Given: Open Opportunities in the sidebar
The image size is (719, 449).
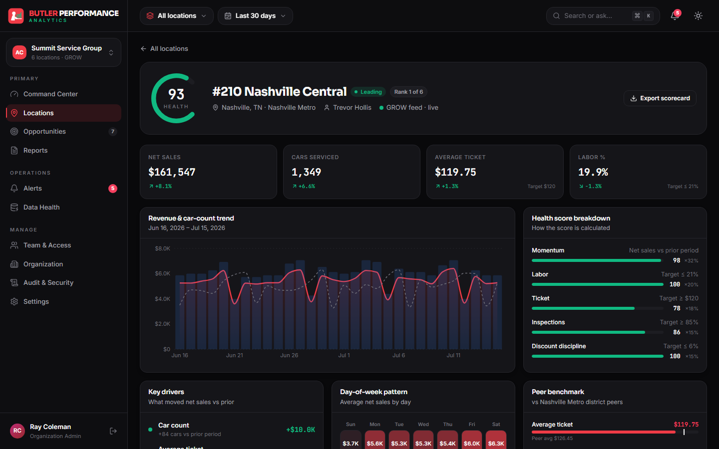Looking at the screenshot, I should pyautogui.click(x=63, y=132).
